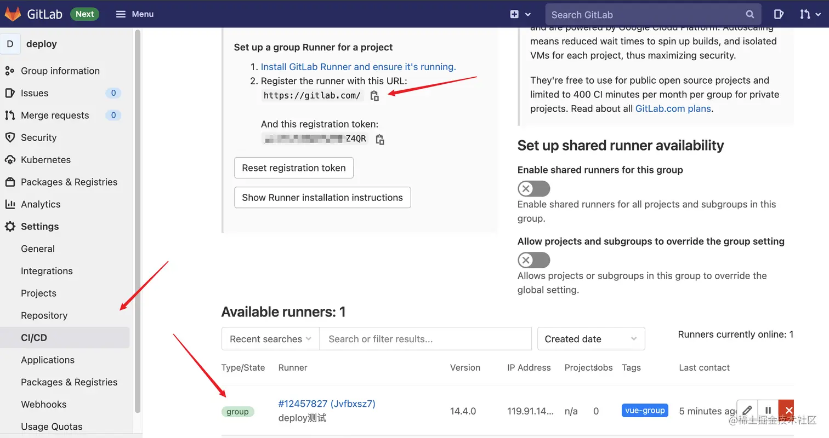
Task: Click the Security shield icon
Action: click(10, 137)
